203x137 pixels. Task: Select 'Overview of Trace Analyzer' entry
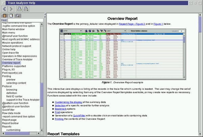(17, 59)
